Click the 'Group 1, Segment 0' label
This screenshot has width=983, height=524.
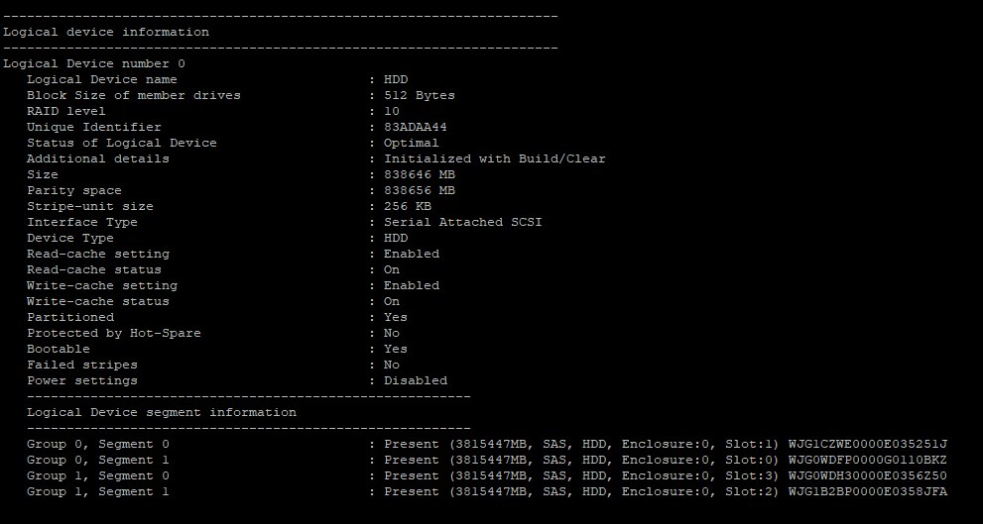coord(98,475)
